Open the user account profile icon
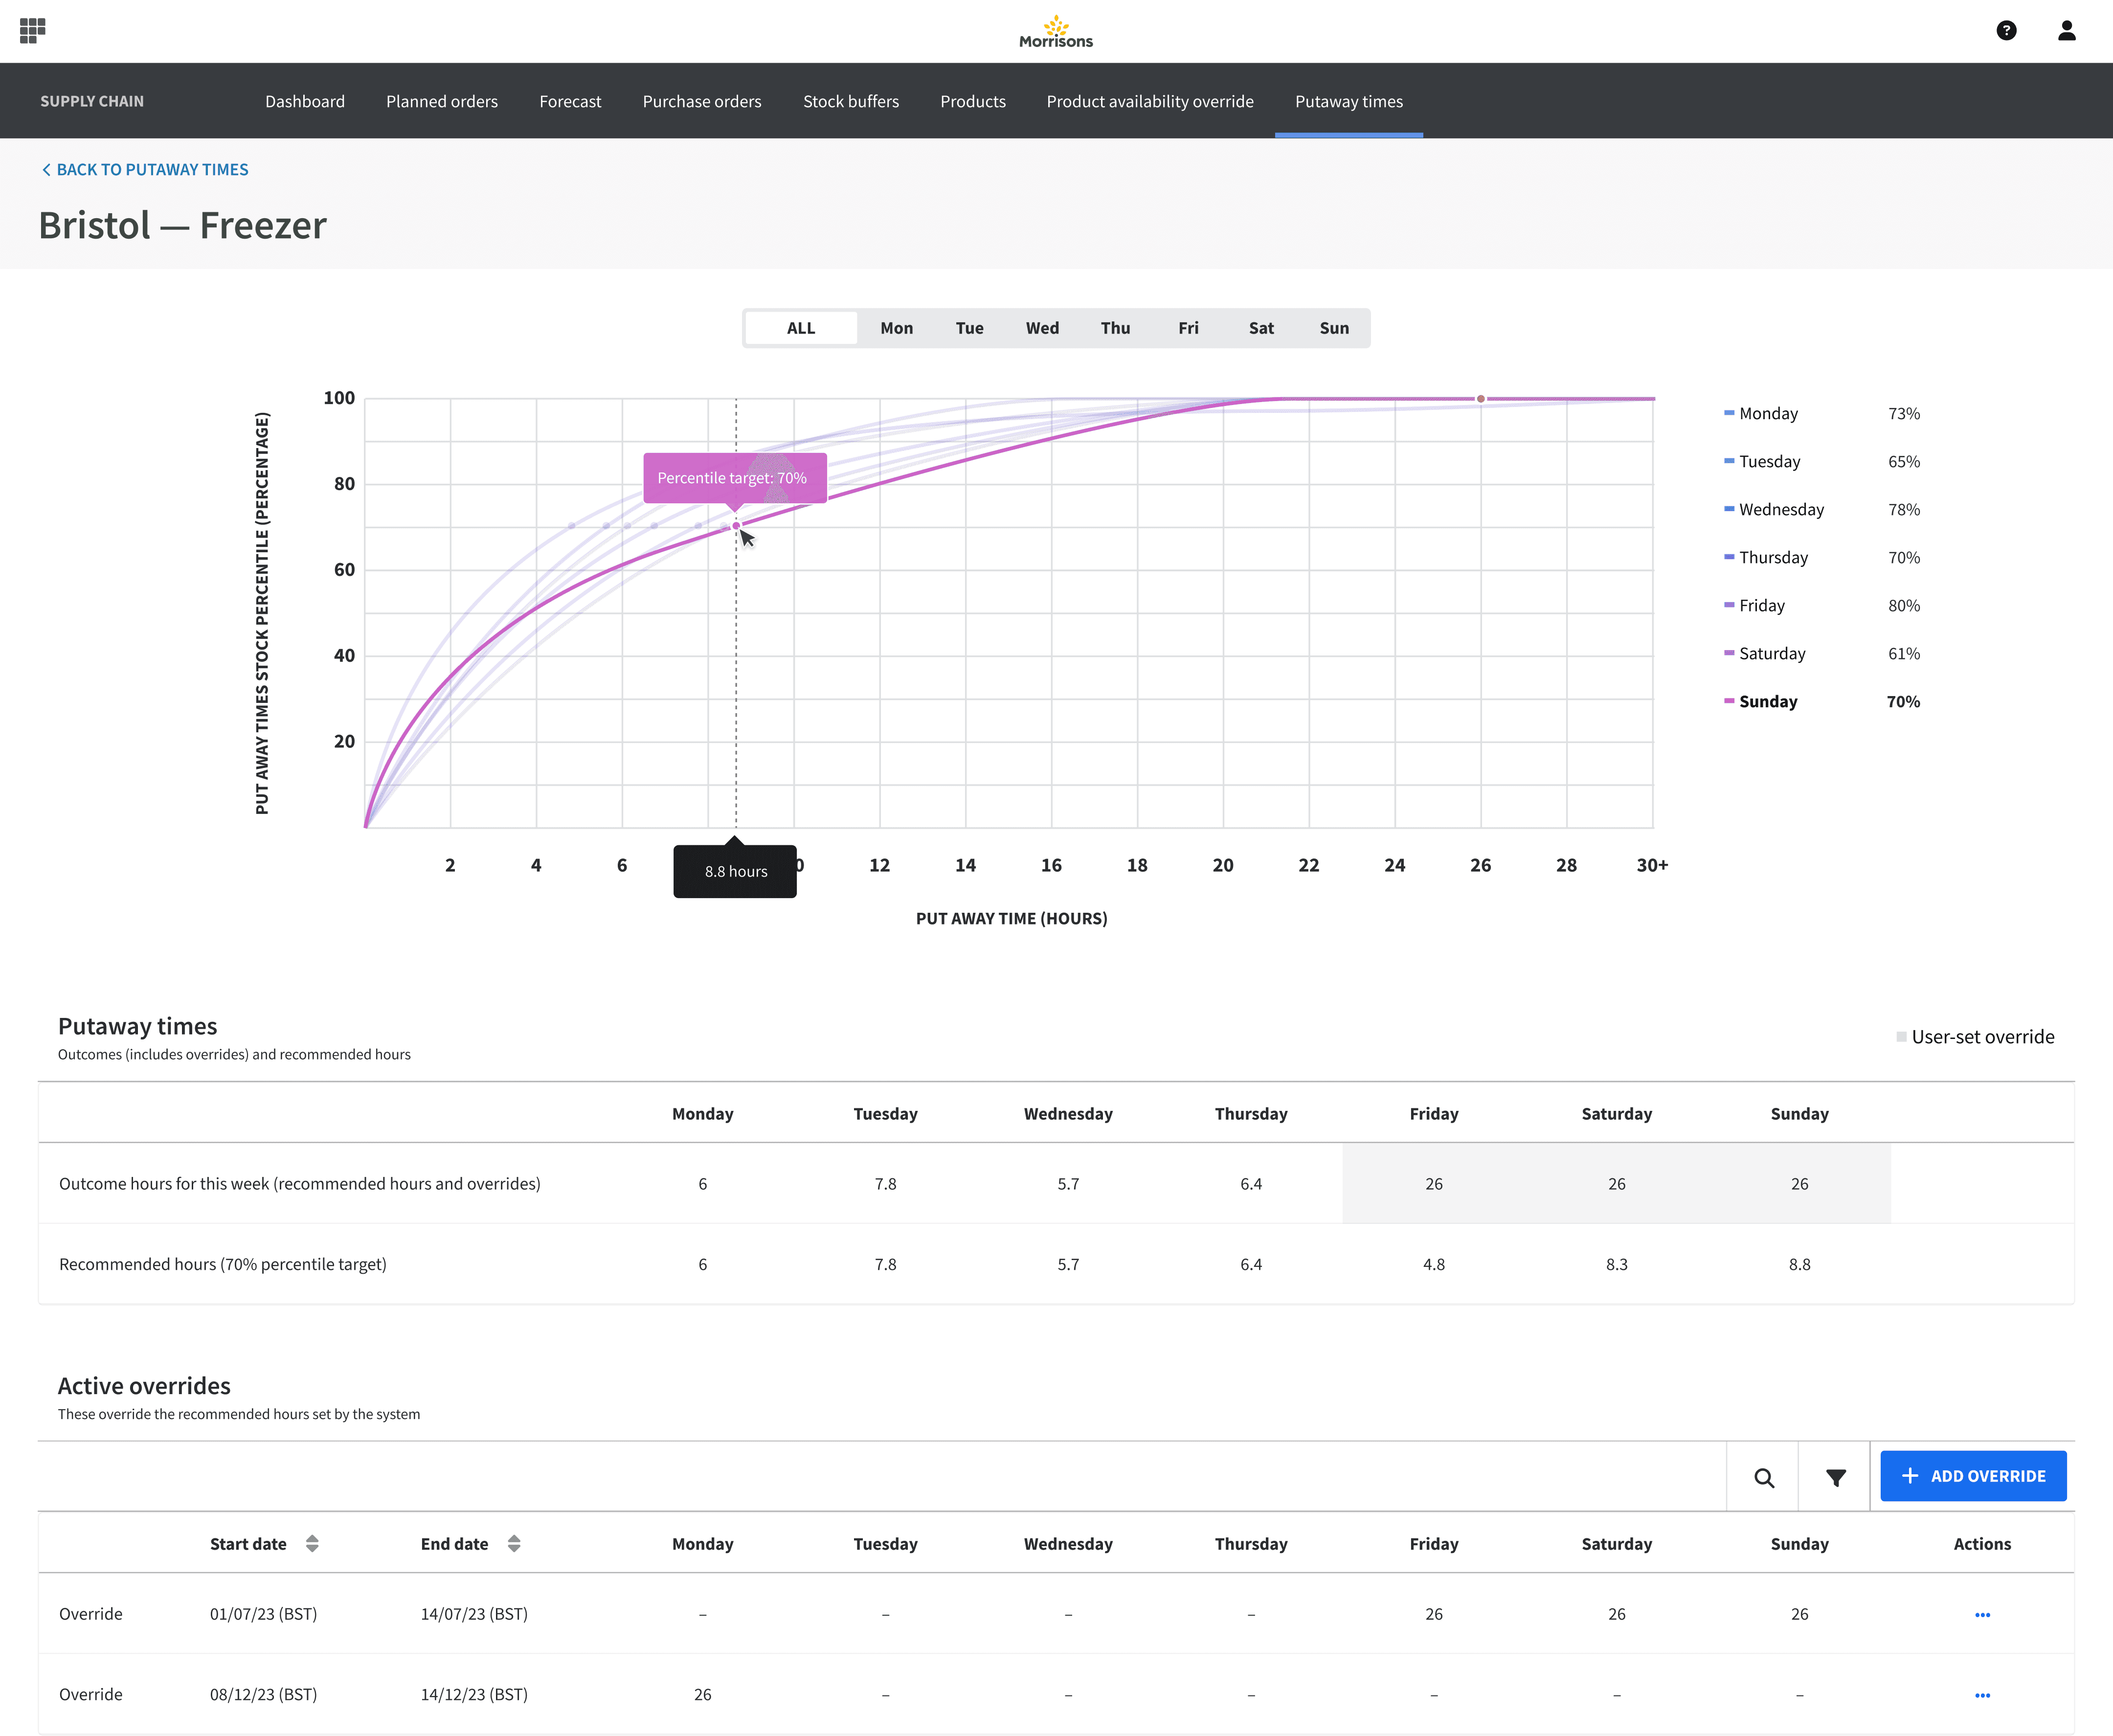The width and height of the screenshot is (2113, 1736). click(2066, 30)
